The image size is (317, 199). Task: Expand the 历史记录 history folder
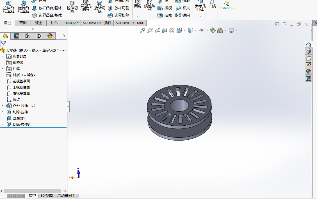point(2,56)
